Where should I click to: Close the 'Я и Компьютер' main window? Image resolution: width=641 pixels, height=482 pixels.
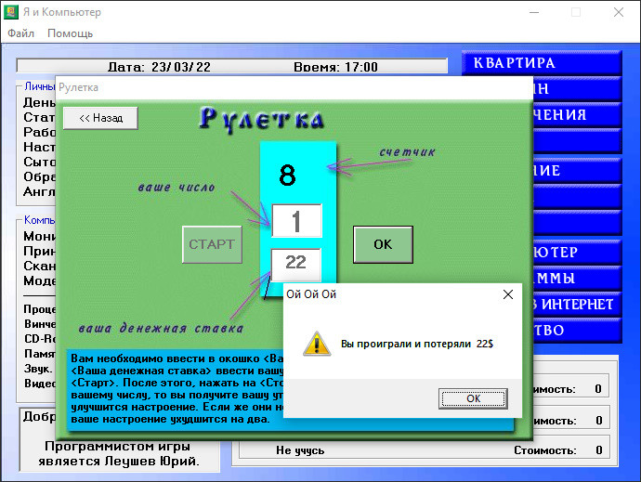619,12
